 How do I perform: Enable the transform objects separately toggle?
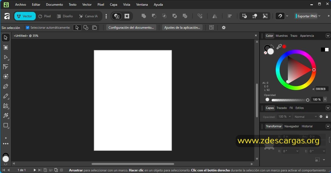(x=244, y=16)
